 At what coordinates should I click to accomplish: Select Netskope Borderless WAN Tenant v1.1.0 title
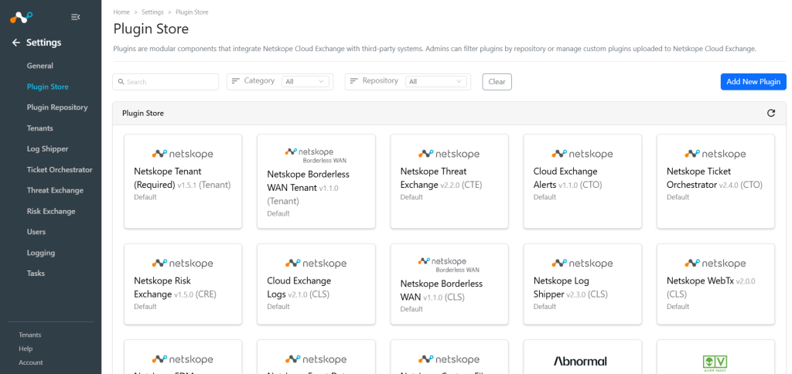[x=308, y=188]
